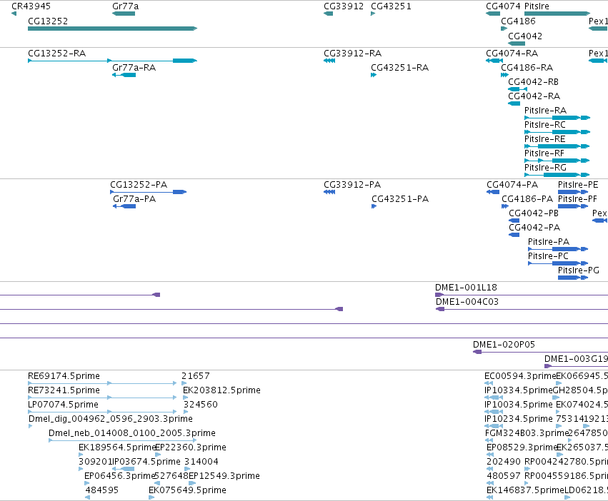
Task: Click BAC clone DME1-003G19
Action: [576, 366]
